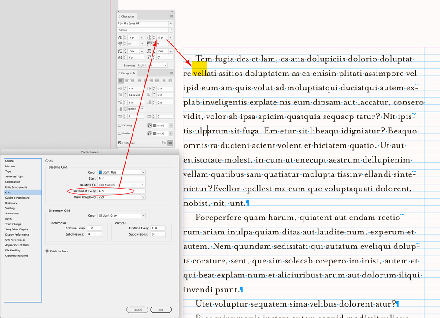Click the horizontal scale icon in Character panel
Viewport: 440px width, 318px height.
[x=149, y=51]
